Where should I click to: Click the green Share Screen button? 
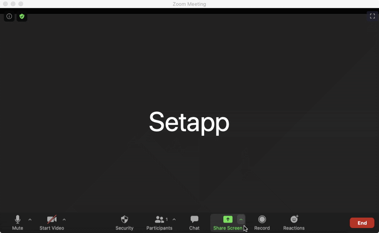(228, 223)
